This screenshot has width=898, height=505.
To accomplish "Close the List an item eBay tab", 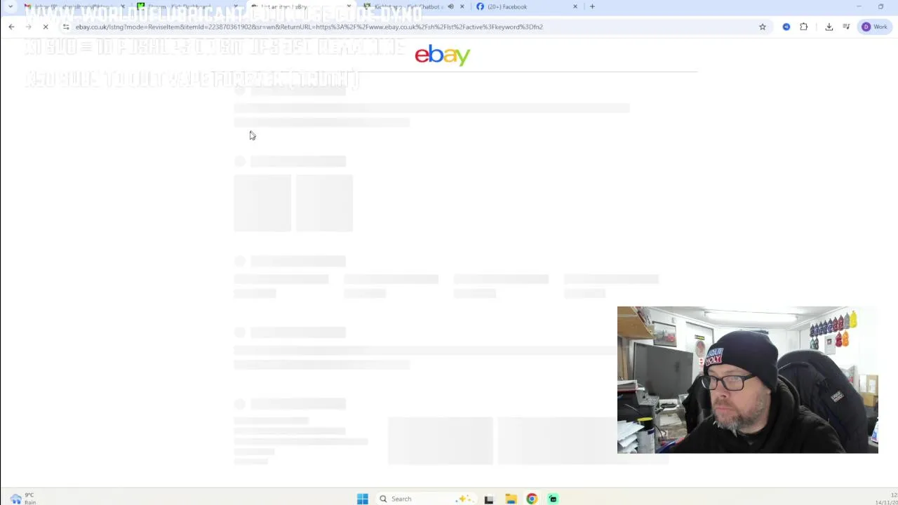I will [349, 6].
